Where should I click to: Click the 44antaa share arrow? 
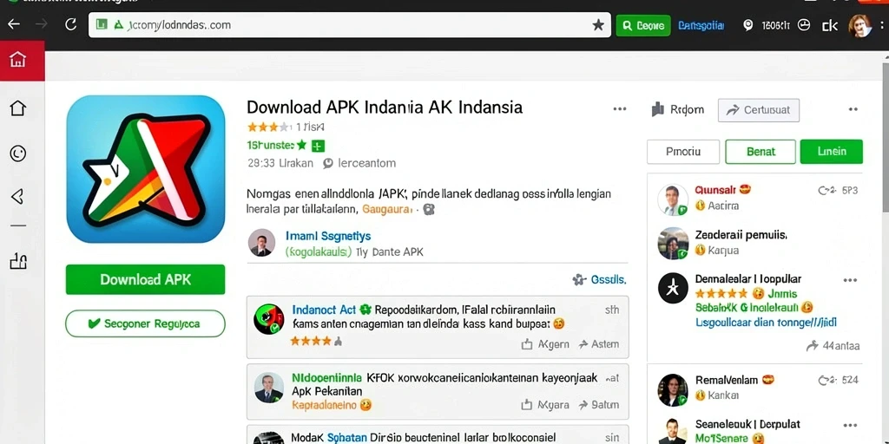(x=813, y=345)
